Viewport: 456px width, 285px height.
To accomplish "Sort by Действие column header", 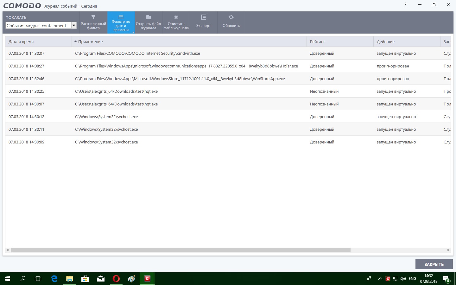I will 407,42.
